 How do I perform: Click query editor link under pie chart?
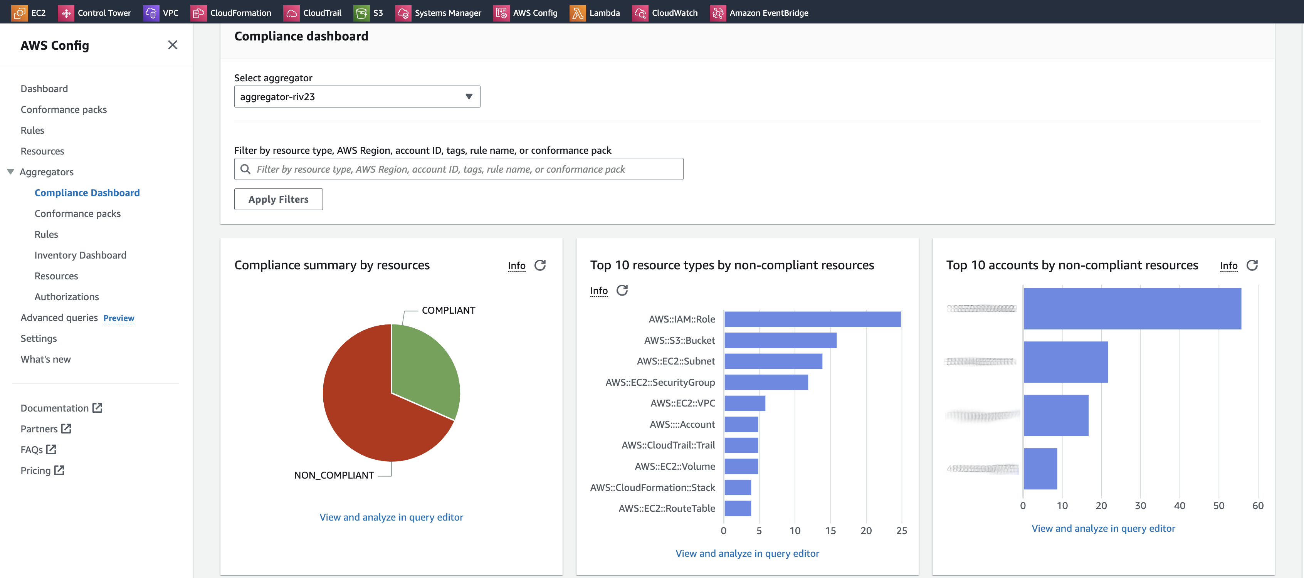click(x=391, y=517)
